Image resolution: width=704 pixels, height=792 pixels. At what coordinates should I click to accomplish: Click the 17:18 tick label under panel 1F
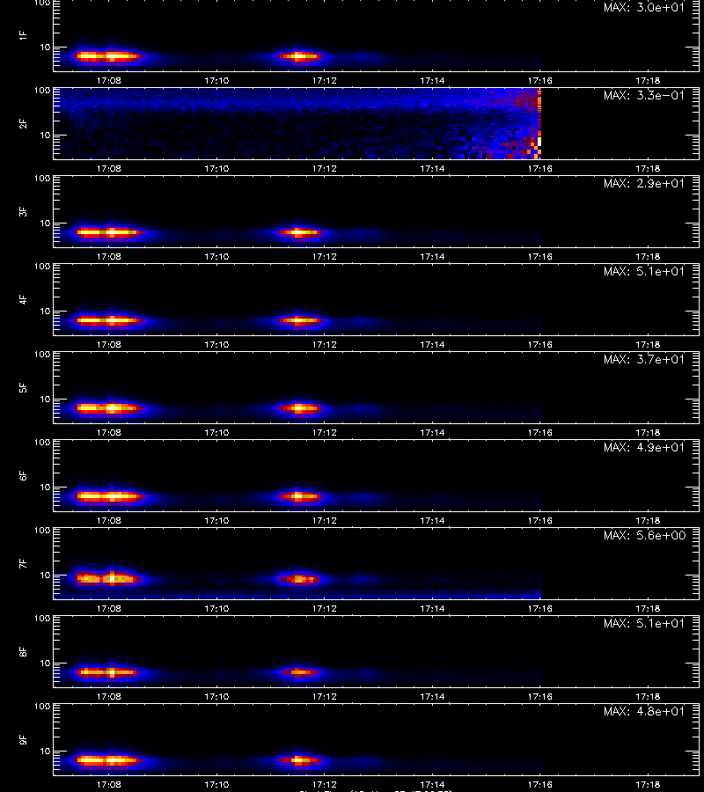click(x=648, y=80)
